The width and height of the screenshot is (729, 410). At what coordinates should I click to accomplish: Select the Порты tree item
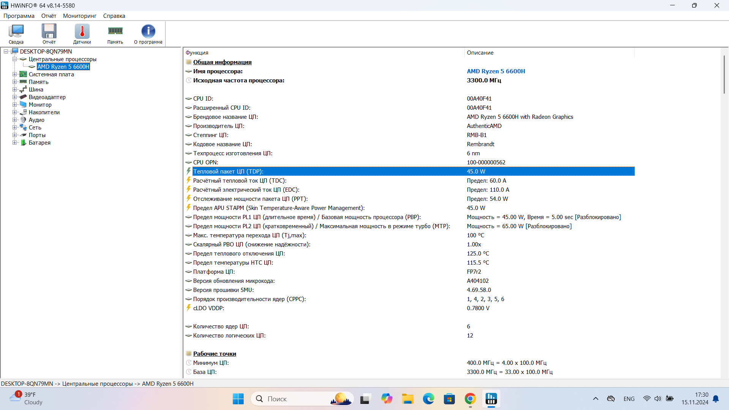37,135
